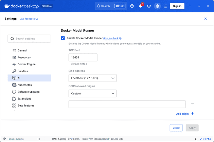Open the Extensions settings section

pos(29,99)
